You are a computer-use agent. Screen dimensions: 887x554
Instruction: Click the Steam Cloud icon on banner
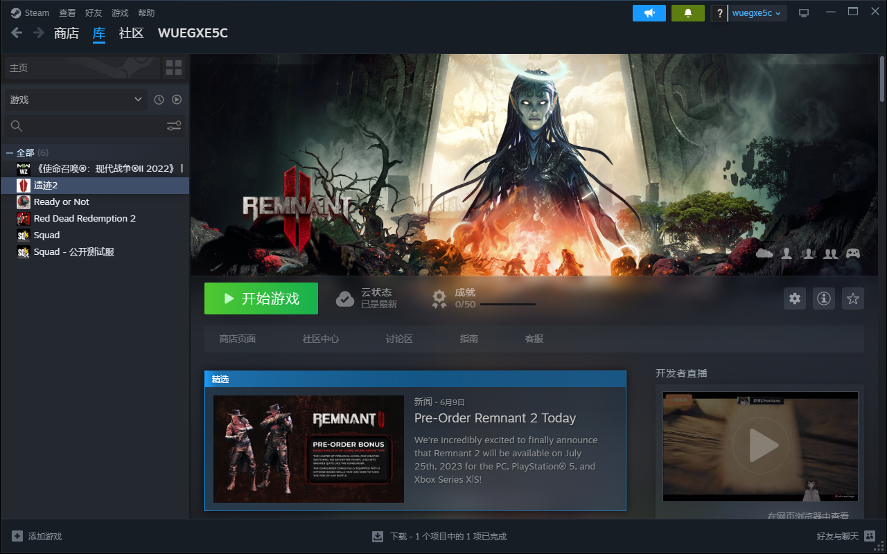764,253
